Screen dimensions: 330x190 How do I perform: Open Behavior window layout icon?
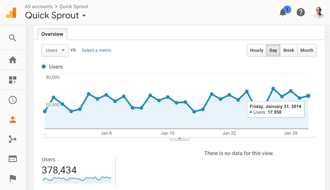(x=13, y=159)
